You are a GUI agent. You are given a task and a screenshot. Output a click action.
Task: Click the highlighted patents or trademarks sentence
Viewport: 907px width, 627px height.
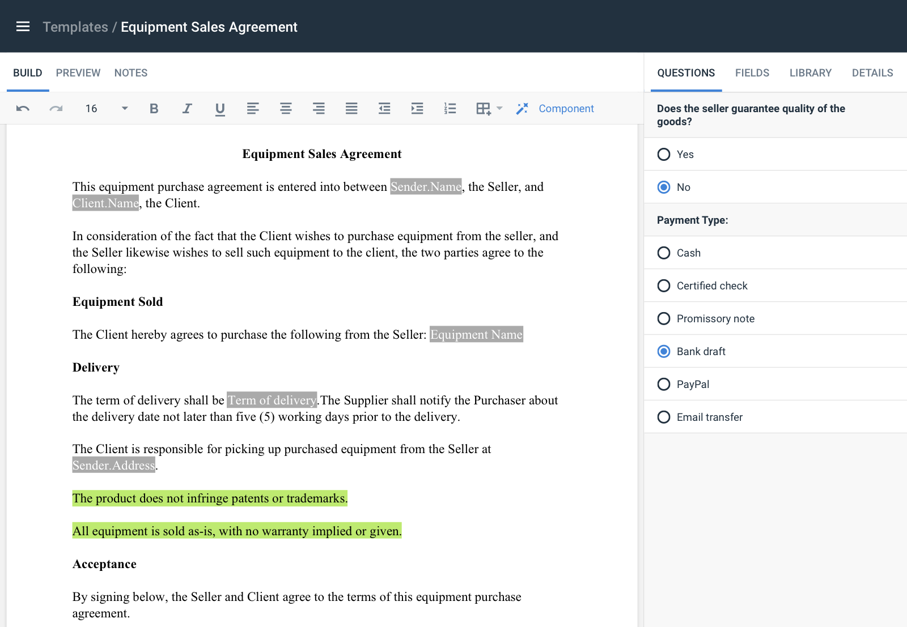[210, 498]
